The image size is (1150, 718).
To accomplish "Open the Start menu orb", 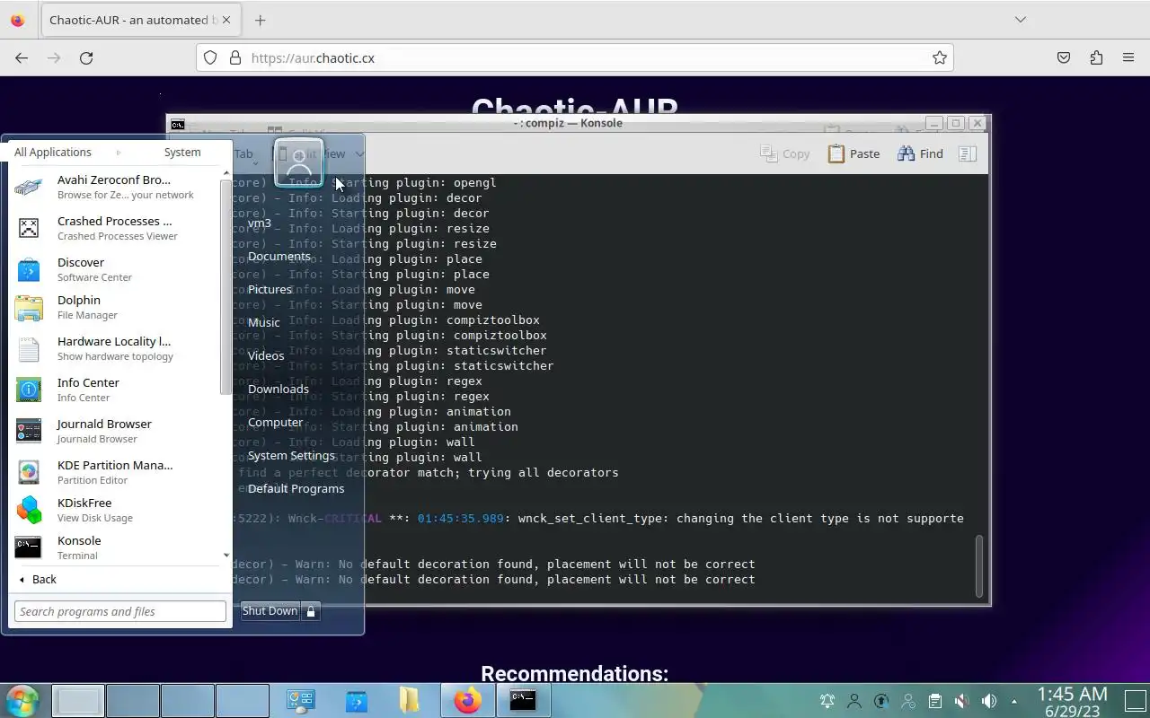I will pos(22,700).
